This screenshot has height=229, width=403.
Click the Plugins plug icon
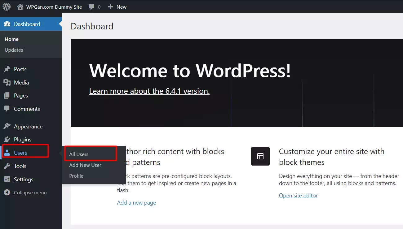pyautogui.click(x=7, y=140)
